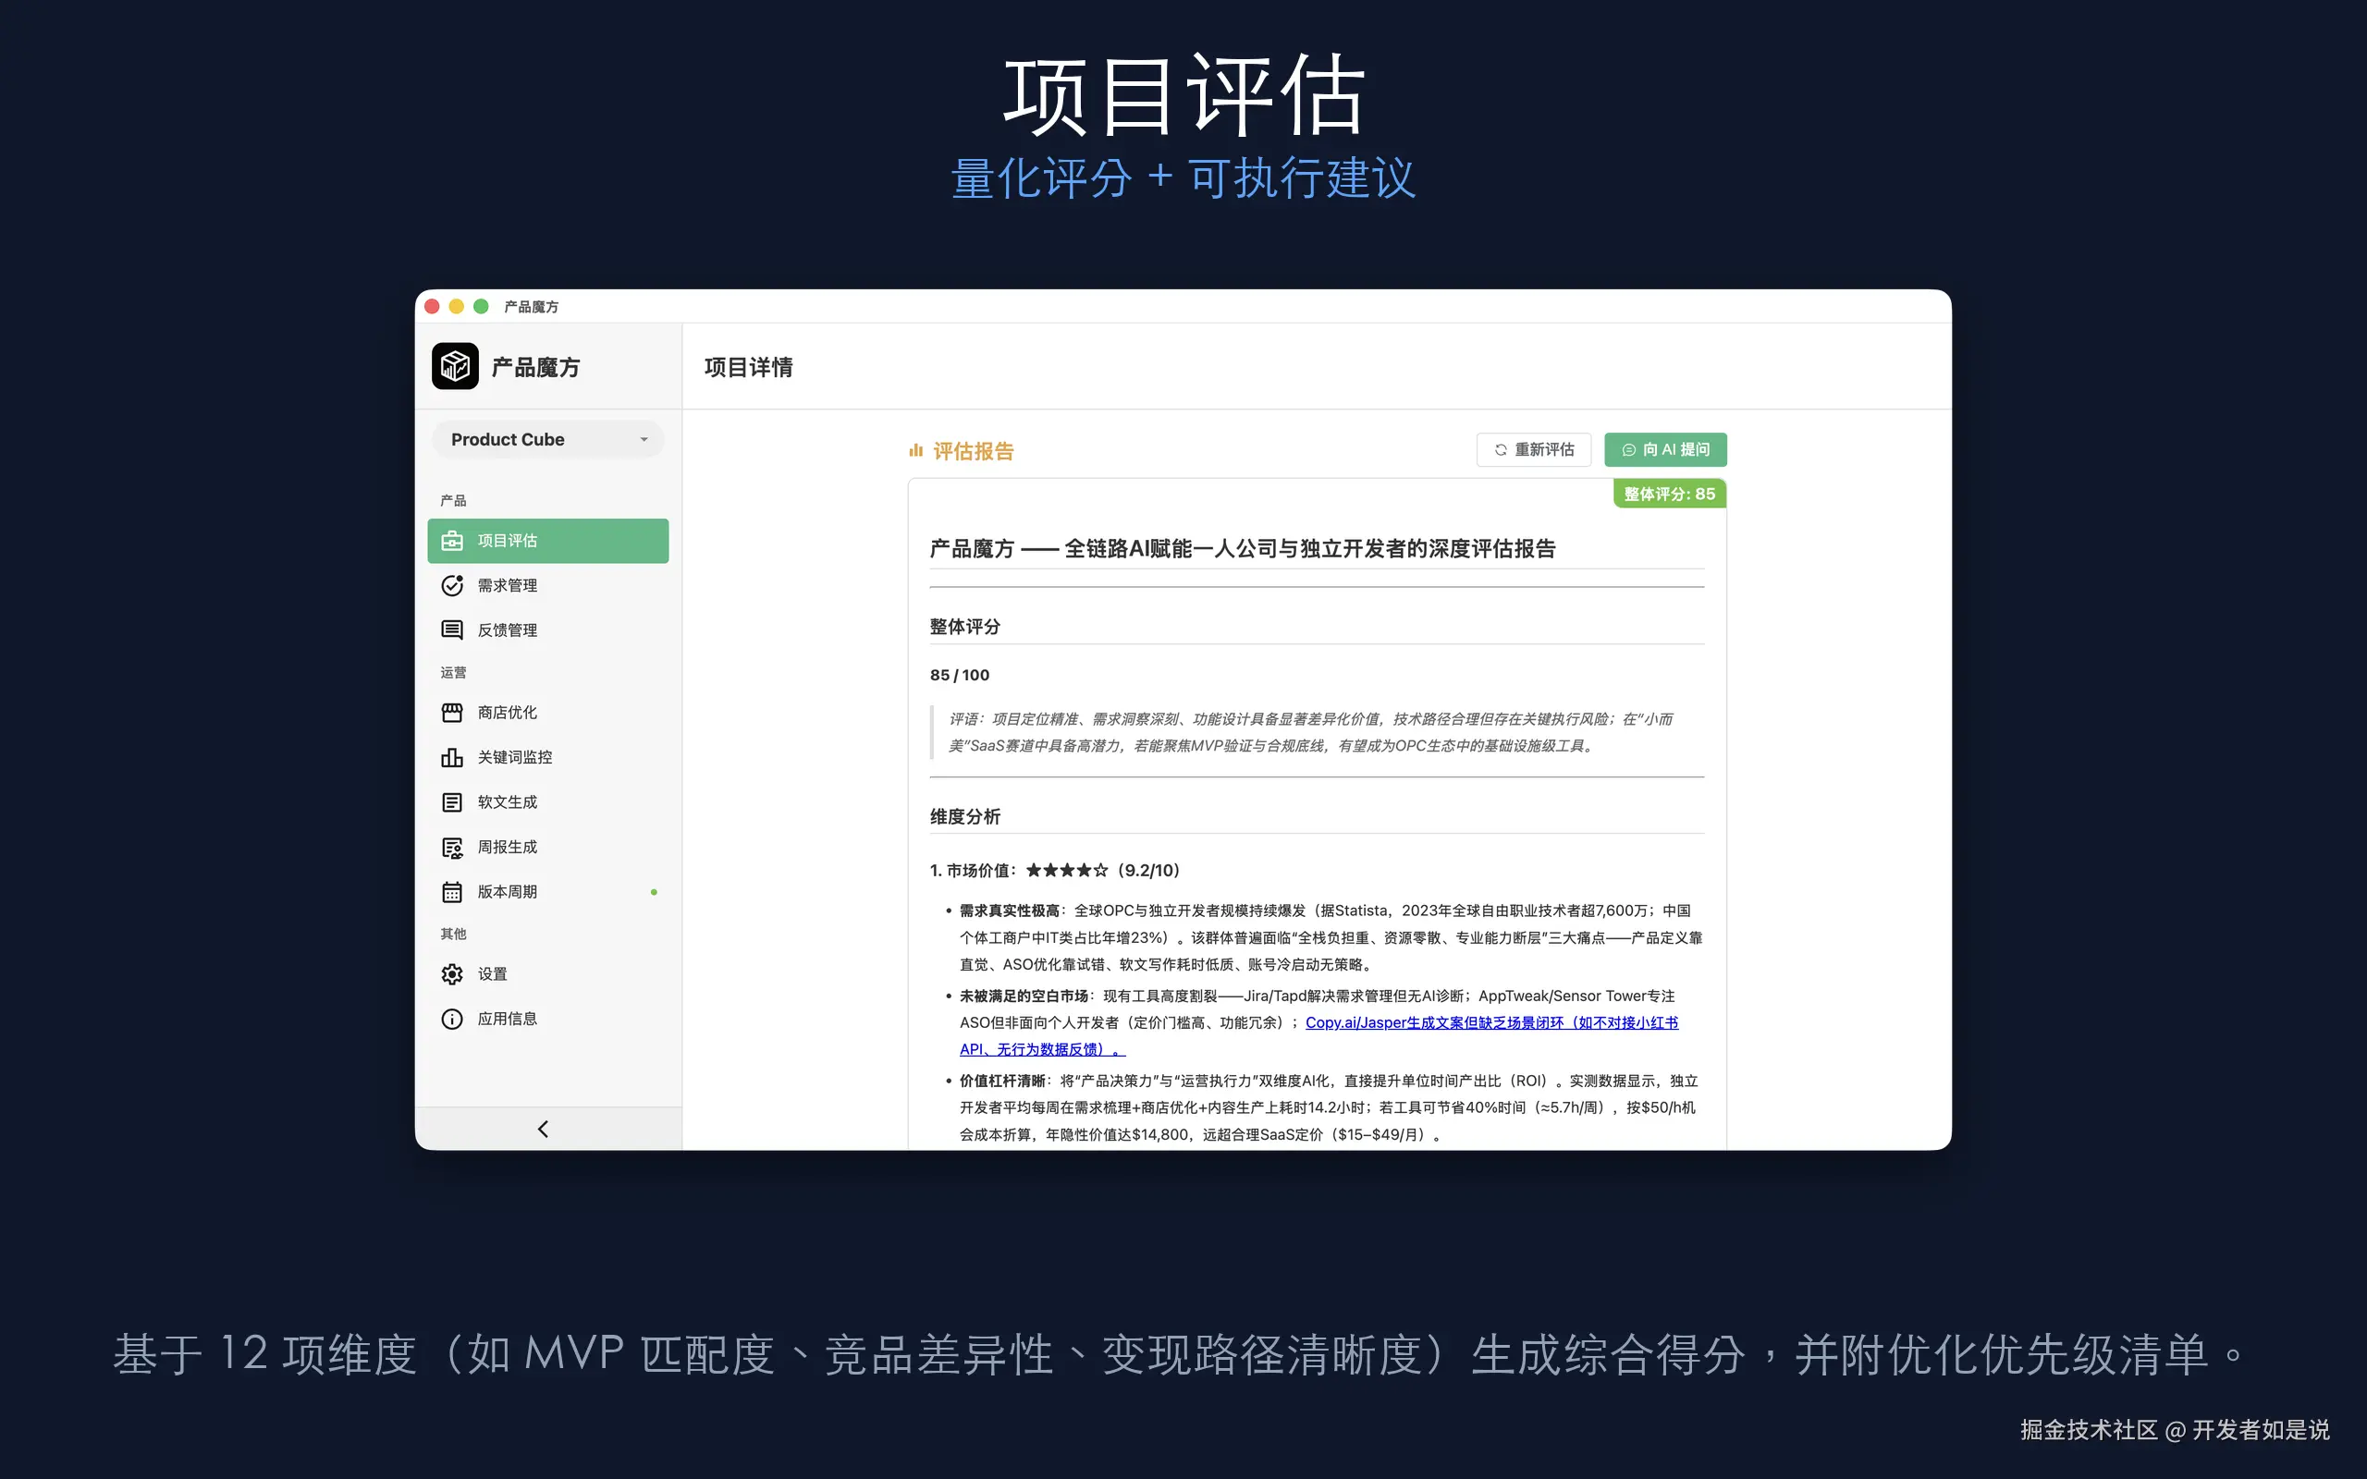Click the 维度分析 section heading

pos(964,817)
